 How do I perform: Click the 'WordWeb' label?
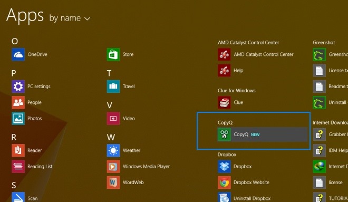[x=133, y=182]
